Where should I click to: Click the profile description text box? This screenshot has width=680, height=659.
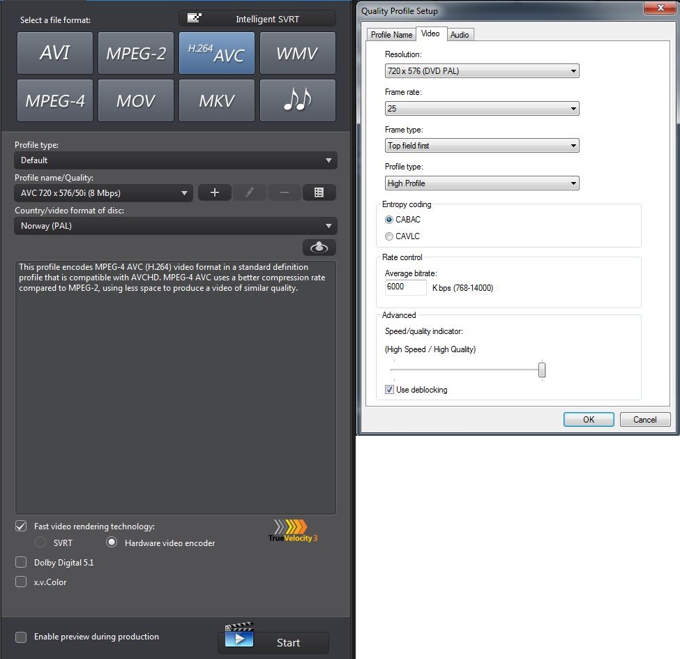click(x=176, y=387)
